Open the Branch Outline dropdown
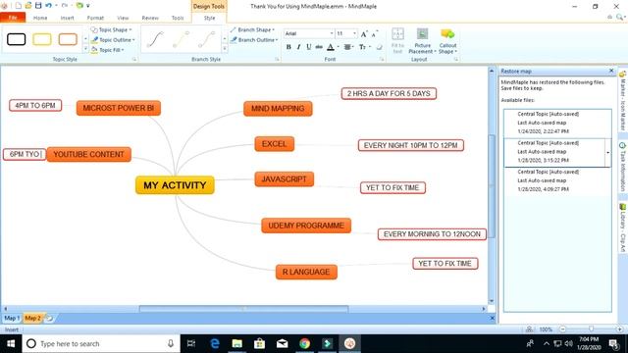Image resolution: width=628 pixels, height=353 pixels. pyautogui.click(x=254, y=40)
